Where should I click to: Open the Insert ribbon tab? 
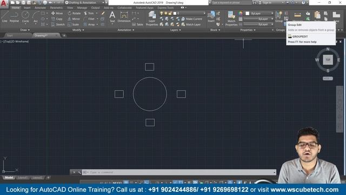point(27,8)
